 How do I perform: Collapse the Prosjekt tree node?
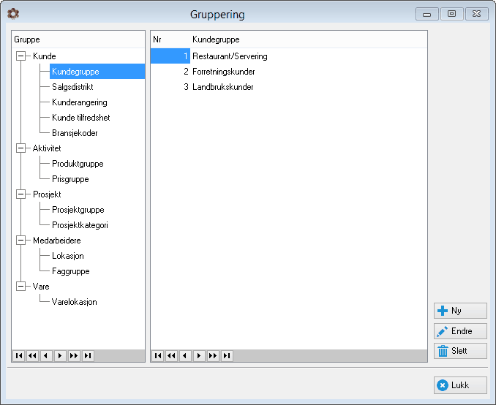pyautogui.click(x=21, y=194)
